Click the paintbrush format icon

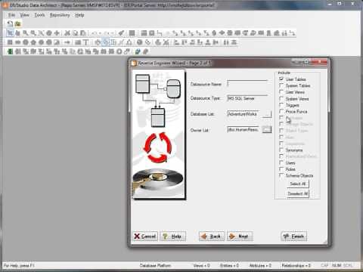(122, 33)
